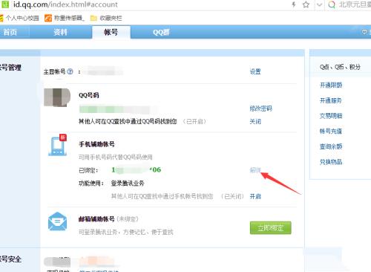Click the 帐号管理 section label in the left sidebar
Viewport: 371px width, 272px height.
point(10,68)
